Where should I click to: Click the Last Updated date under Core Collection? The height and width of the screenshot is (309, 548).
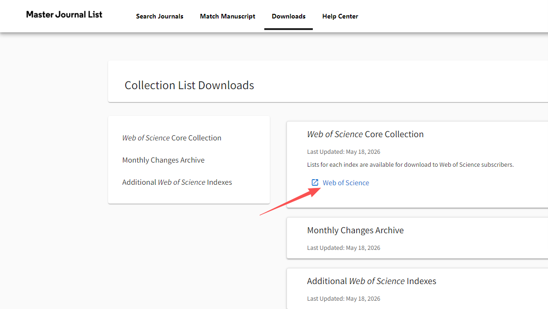tap(344, 151)
